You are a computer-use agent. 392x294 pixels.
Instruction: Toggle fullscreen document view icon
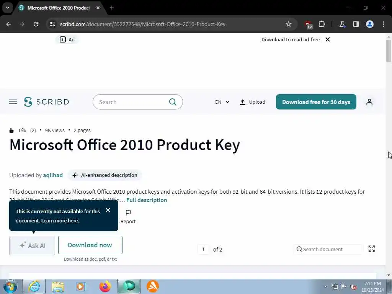pos(371,248)
